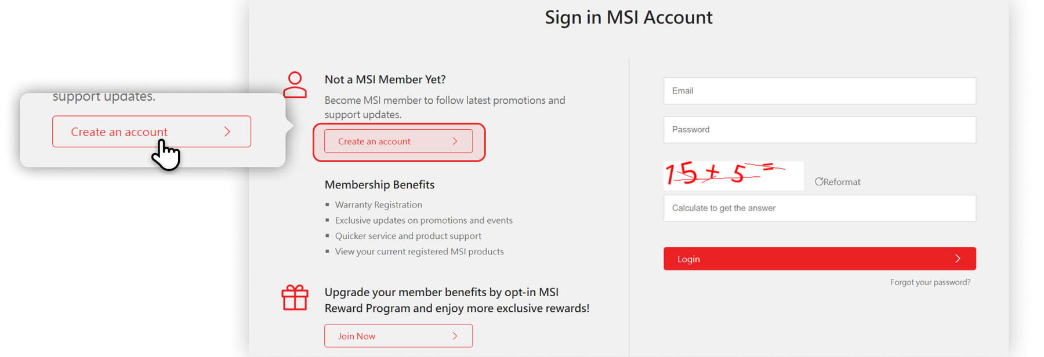Click Create an account text in red-outlined box
Screen dimensions: 1044x357
point(374,141)
